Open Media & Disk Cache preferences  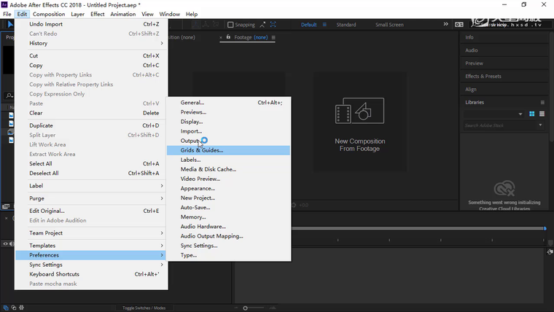point(208,169)
